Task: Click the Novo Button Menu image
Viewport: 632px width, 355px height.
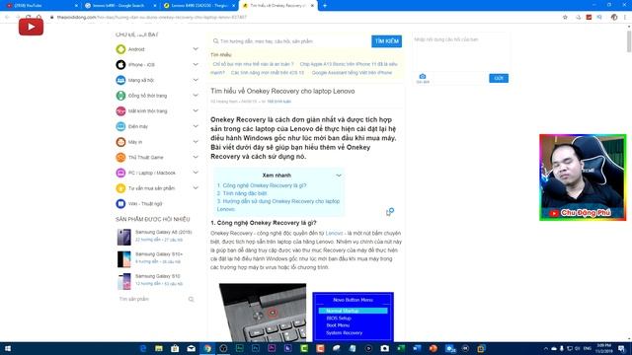Action: [354, 318]
